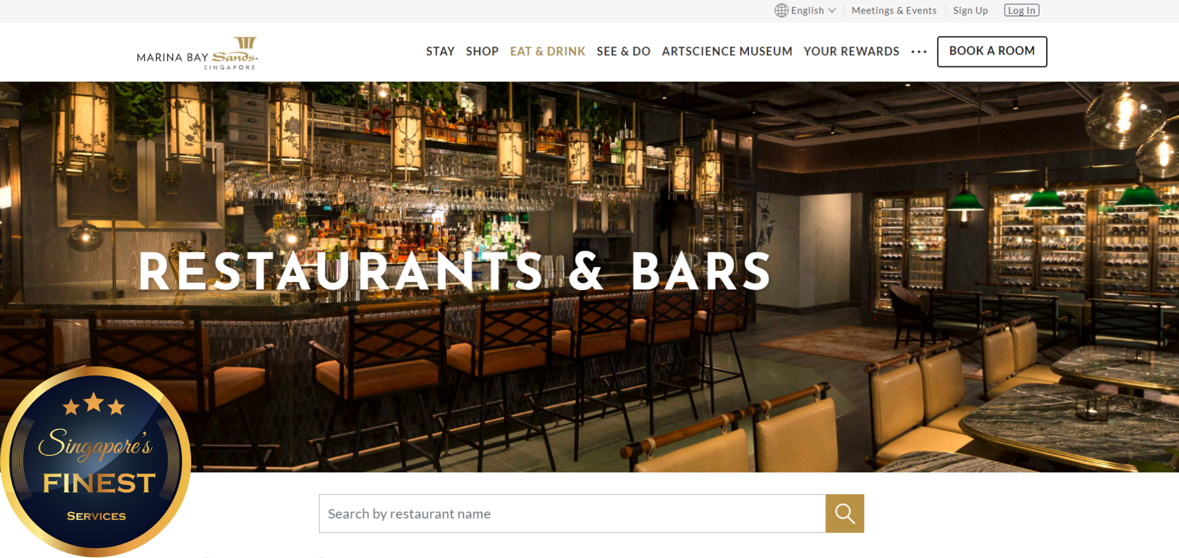View the Your Rewards menu
Viewport: 1179px width, 558px height.
tap(851, 51)
